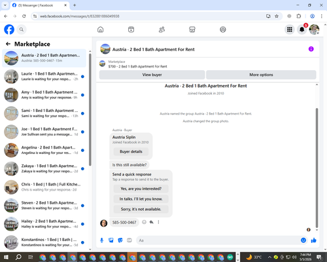Open Windows Task View
Viewport: 327px width, 262px height.
click(x=31, y=257)
